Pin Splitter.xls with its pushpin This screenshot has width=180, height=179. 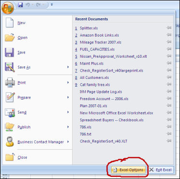pos(169,28)
